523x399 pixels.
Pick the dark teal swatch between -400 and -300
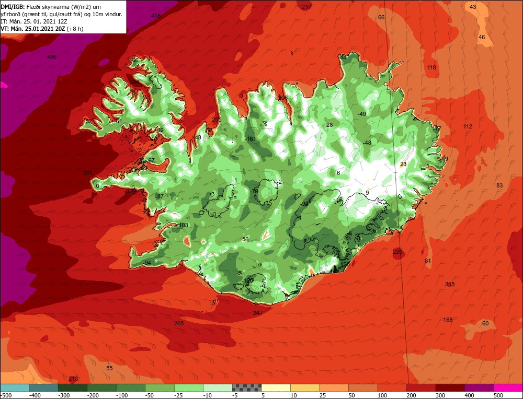[x=44, y=388]
